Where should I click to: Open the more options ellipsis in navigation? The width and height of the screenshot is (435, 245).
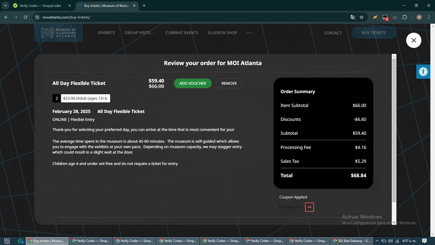coord(249,33)
